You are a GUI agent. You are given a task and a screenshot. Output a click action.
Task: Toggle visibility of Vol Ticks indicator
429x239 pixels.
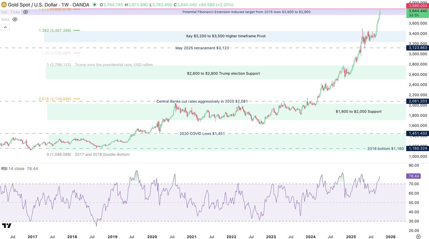(26, 12)
